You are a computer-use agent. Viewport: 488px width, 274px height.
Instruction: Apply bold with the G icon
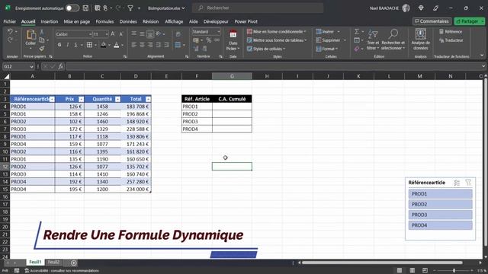(59, 45)
